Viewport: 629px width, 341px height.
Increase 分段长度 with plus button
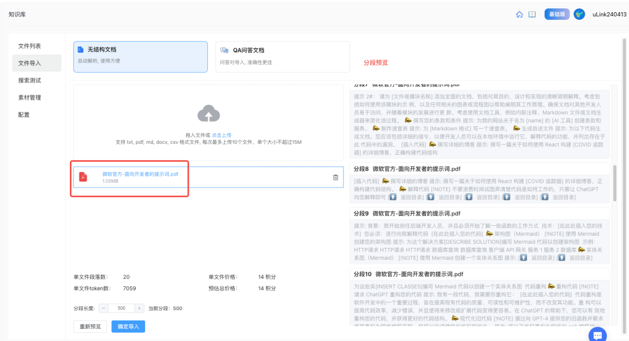139,308
